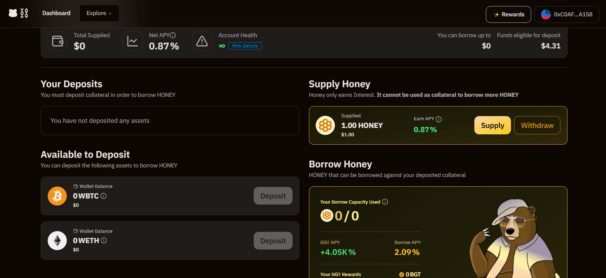Click the Risk Details link
606x278 pixels.
245,46
